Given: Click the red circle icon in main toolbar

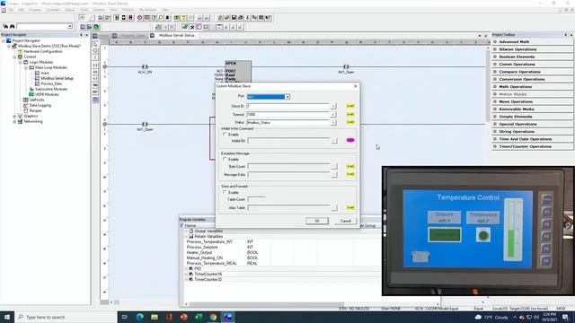Looking at the screenshot, I should [x=140, y=18].
